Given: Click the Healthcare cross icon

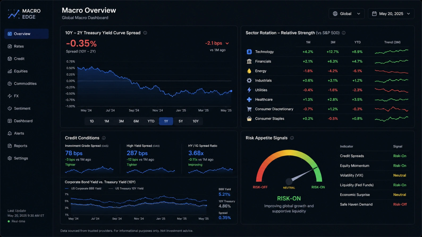Looking at the screenshot, I should tap(249, 99).
